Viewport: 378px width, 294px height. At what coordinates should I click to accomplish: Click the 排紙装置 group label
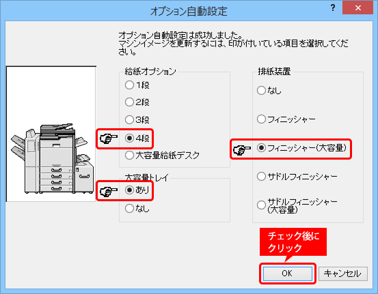(274, 72)
